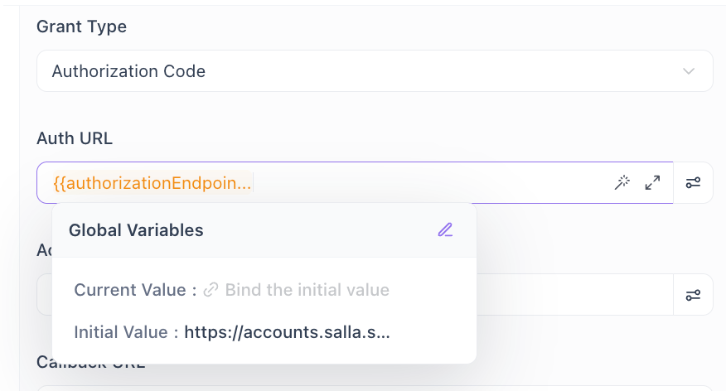Click the Auth URL label

tap(75, 138)
